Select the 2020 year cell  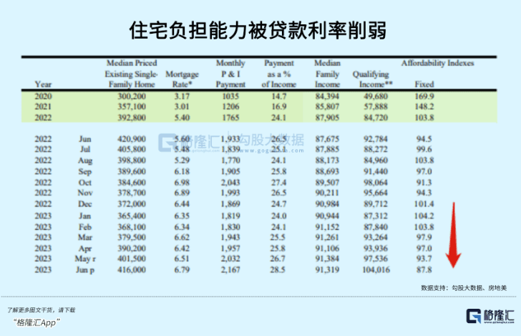(x=43, y=97)
